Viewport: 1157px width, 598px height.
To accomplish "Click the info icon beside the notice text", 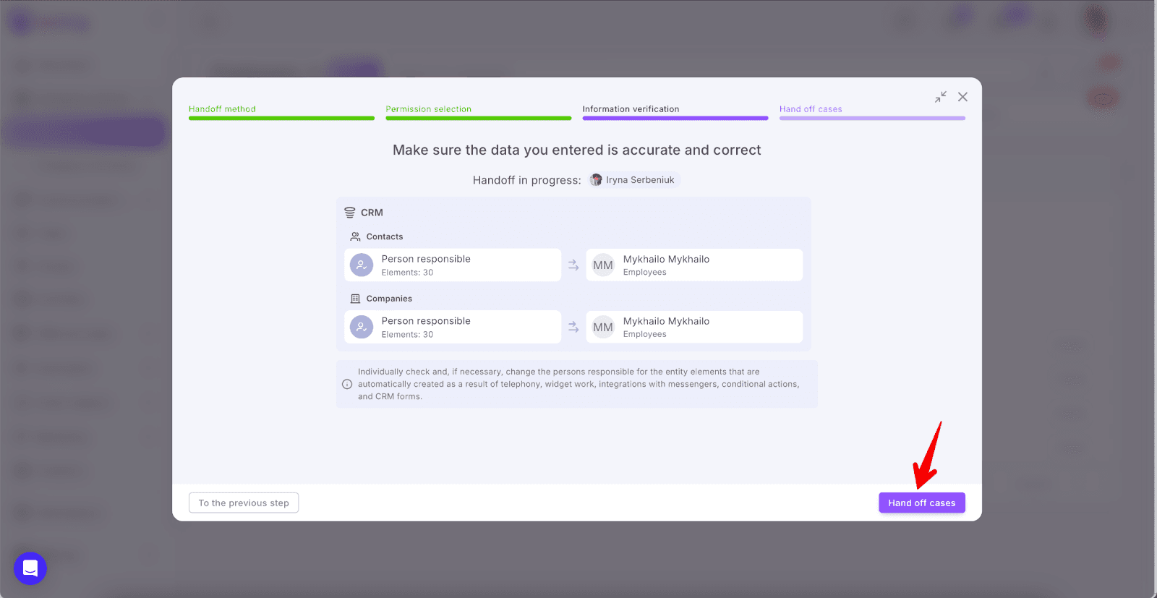I will [347, 384].
